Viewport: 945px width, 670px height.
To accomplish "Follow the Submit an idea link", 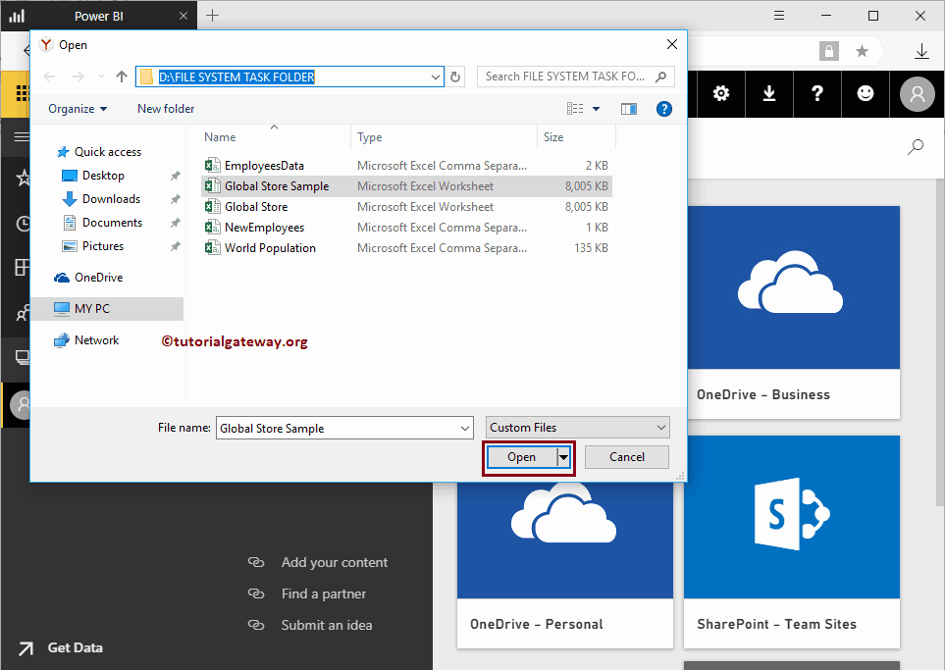I will point(325,625).
